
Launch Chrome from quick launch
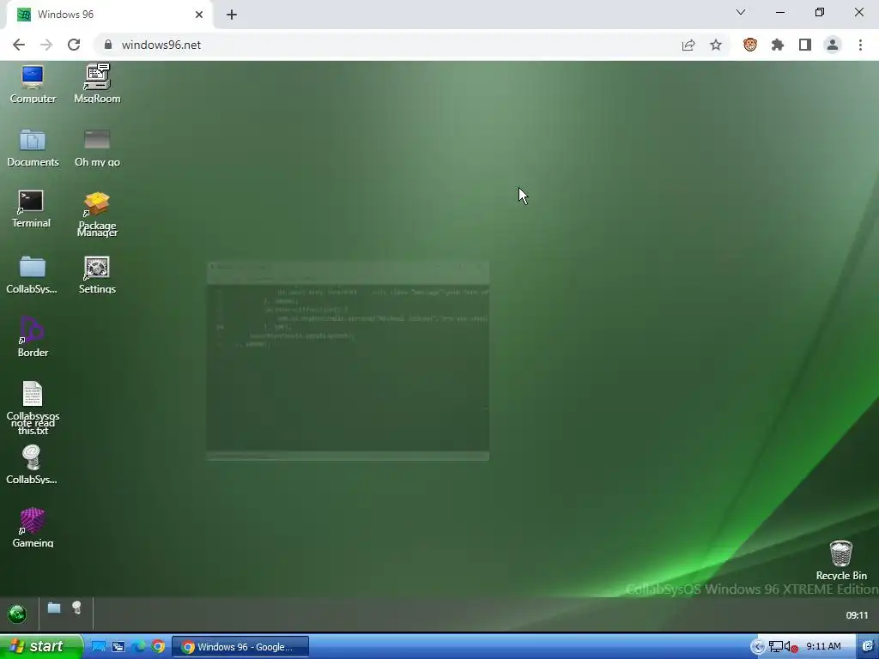click(159, 647)
